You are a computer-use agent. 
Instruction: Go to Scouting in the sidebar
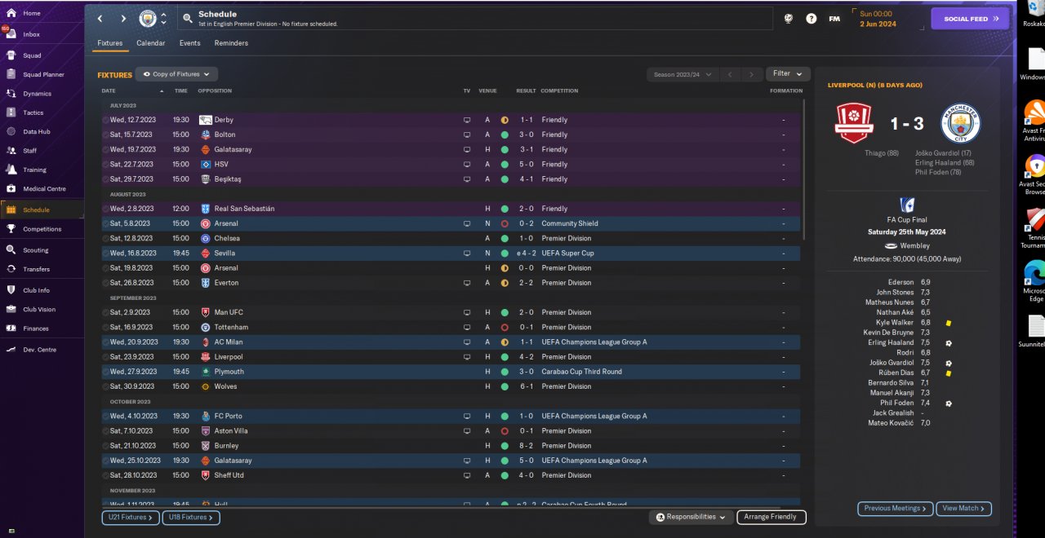11,250
